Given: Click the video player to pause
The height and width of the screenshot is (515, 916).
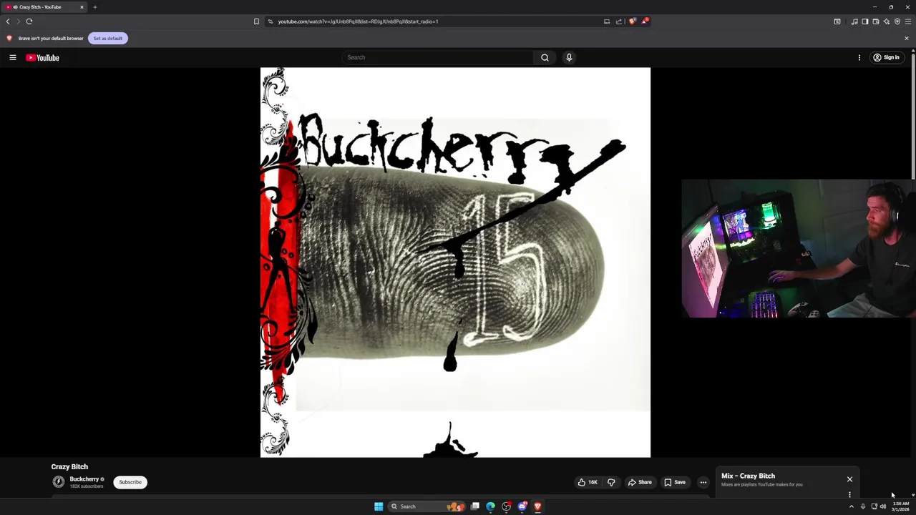Looking at the screenshot, I should (455, 263).
